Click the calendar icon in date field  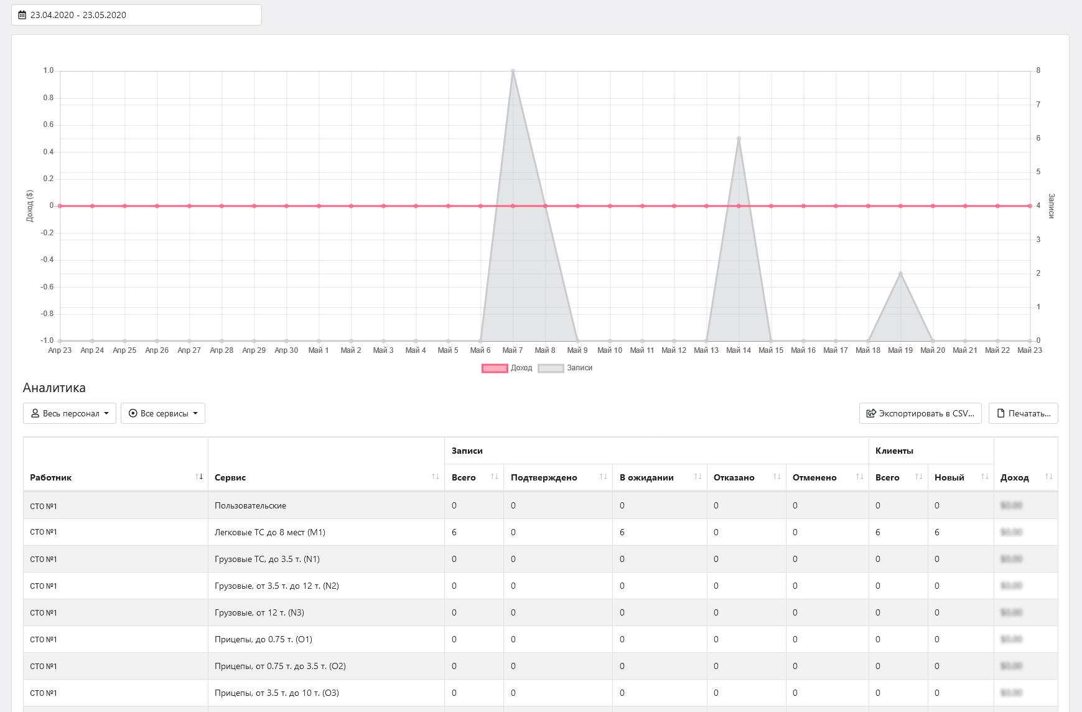point(22,15)
